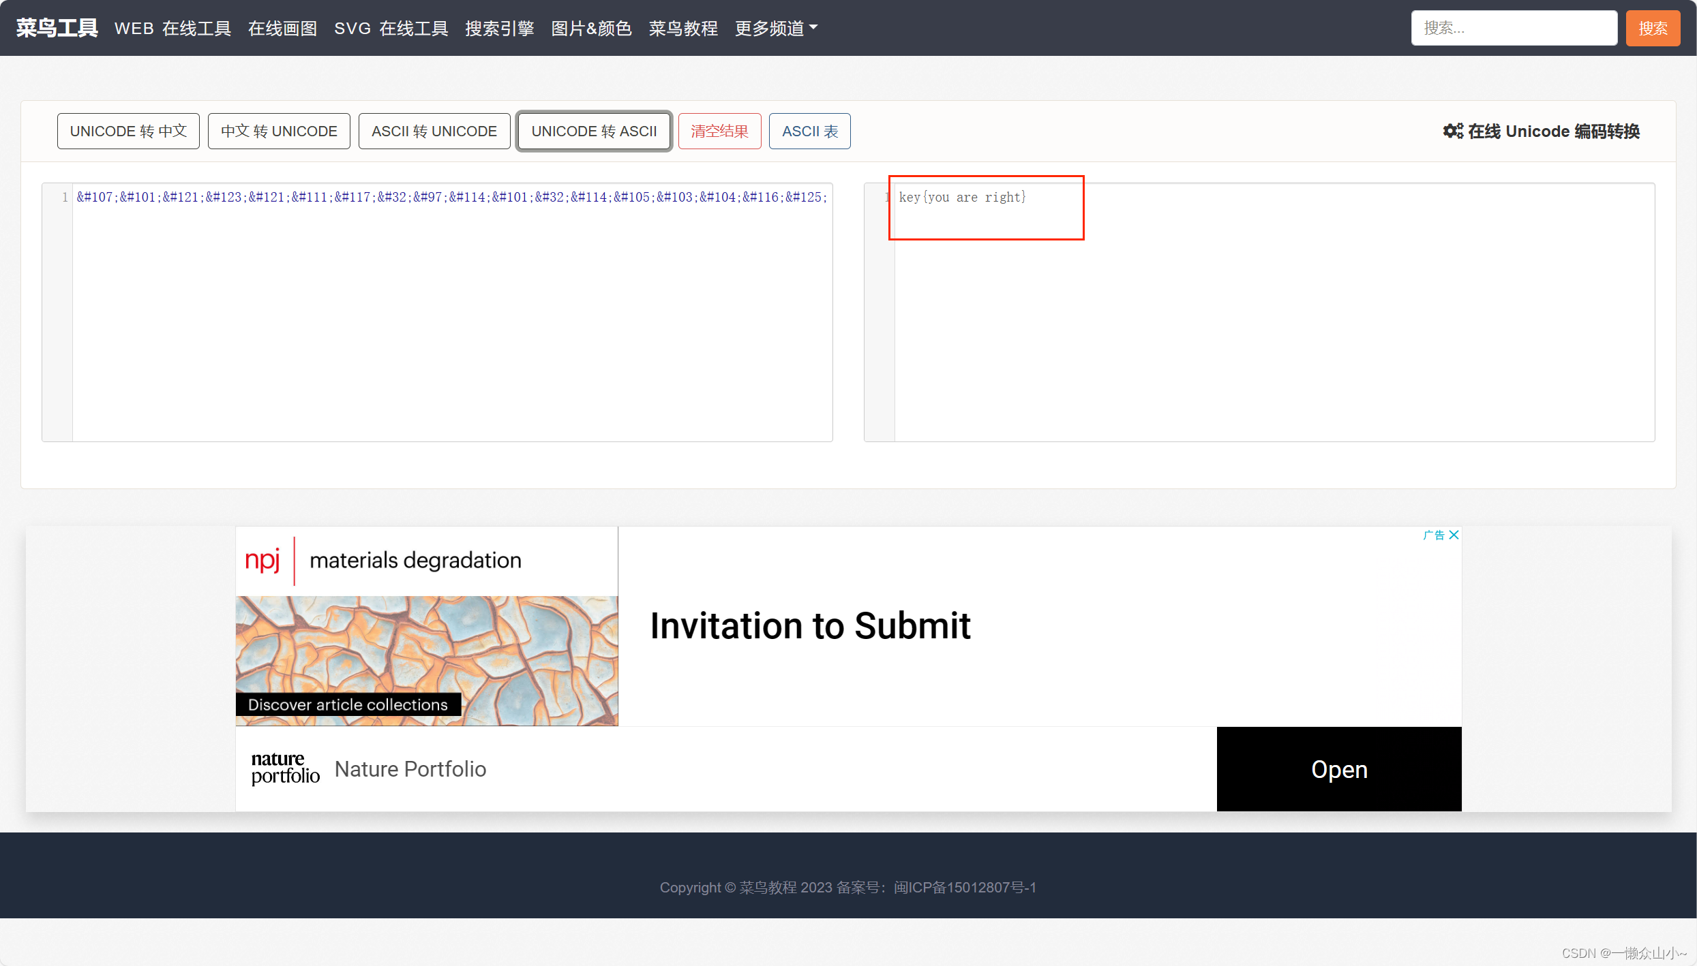Open the 图片&颜色 channel menu
1697x966 pixels.
tap(590, 28)
